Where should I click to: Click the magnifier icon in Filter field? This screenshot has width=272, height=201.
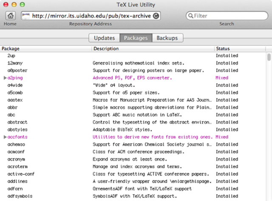pos(191,16)
